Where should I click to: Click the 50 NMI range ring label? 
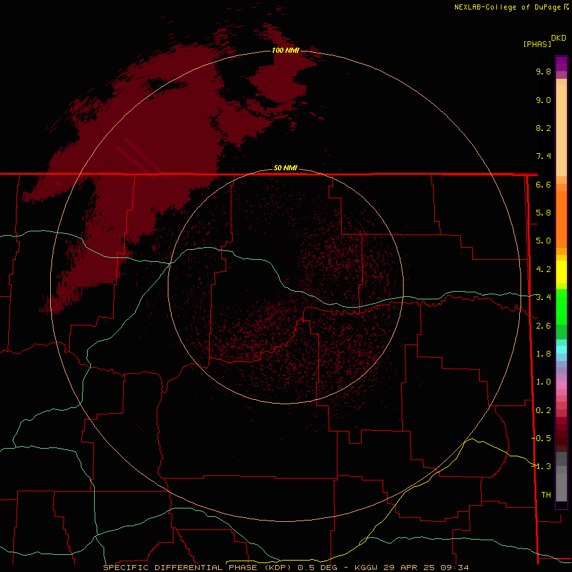(x=285, y=168)
